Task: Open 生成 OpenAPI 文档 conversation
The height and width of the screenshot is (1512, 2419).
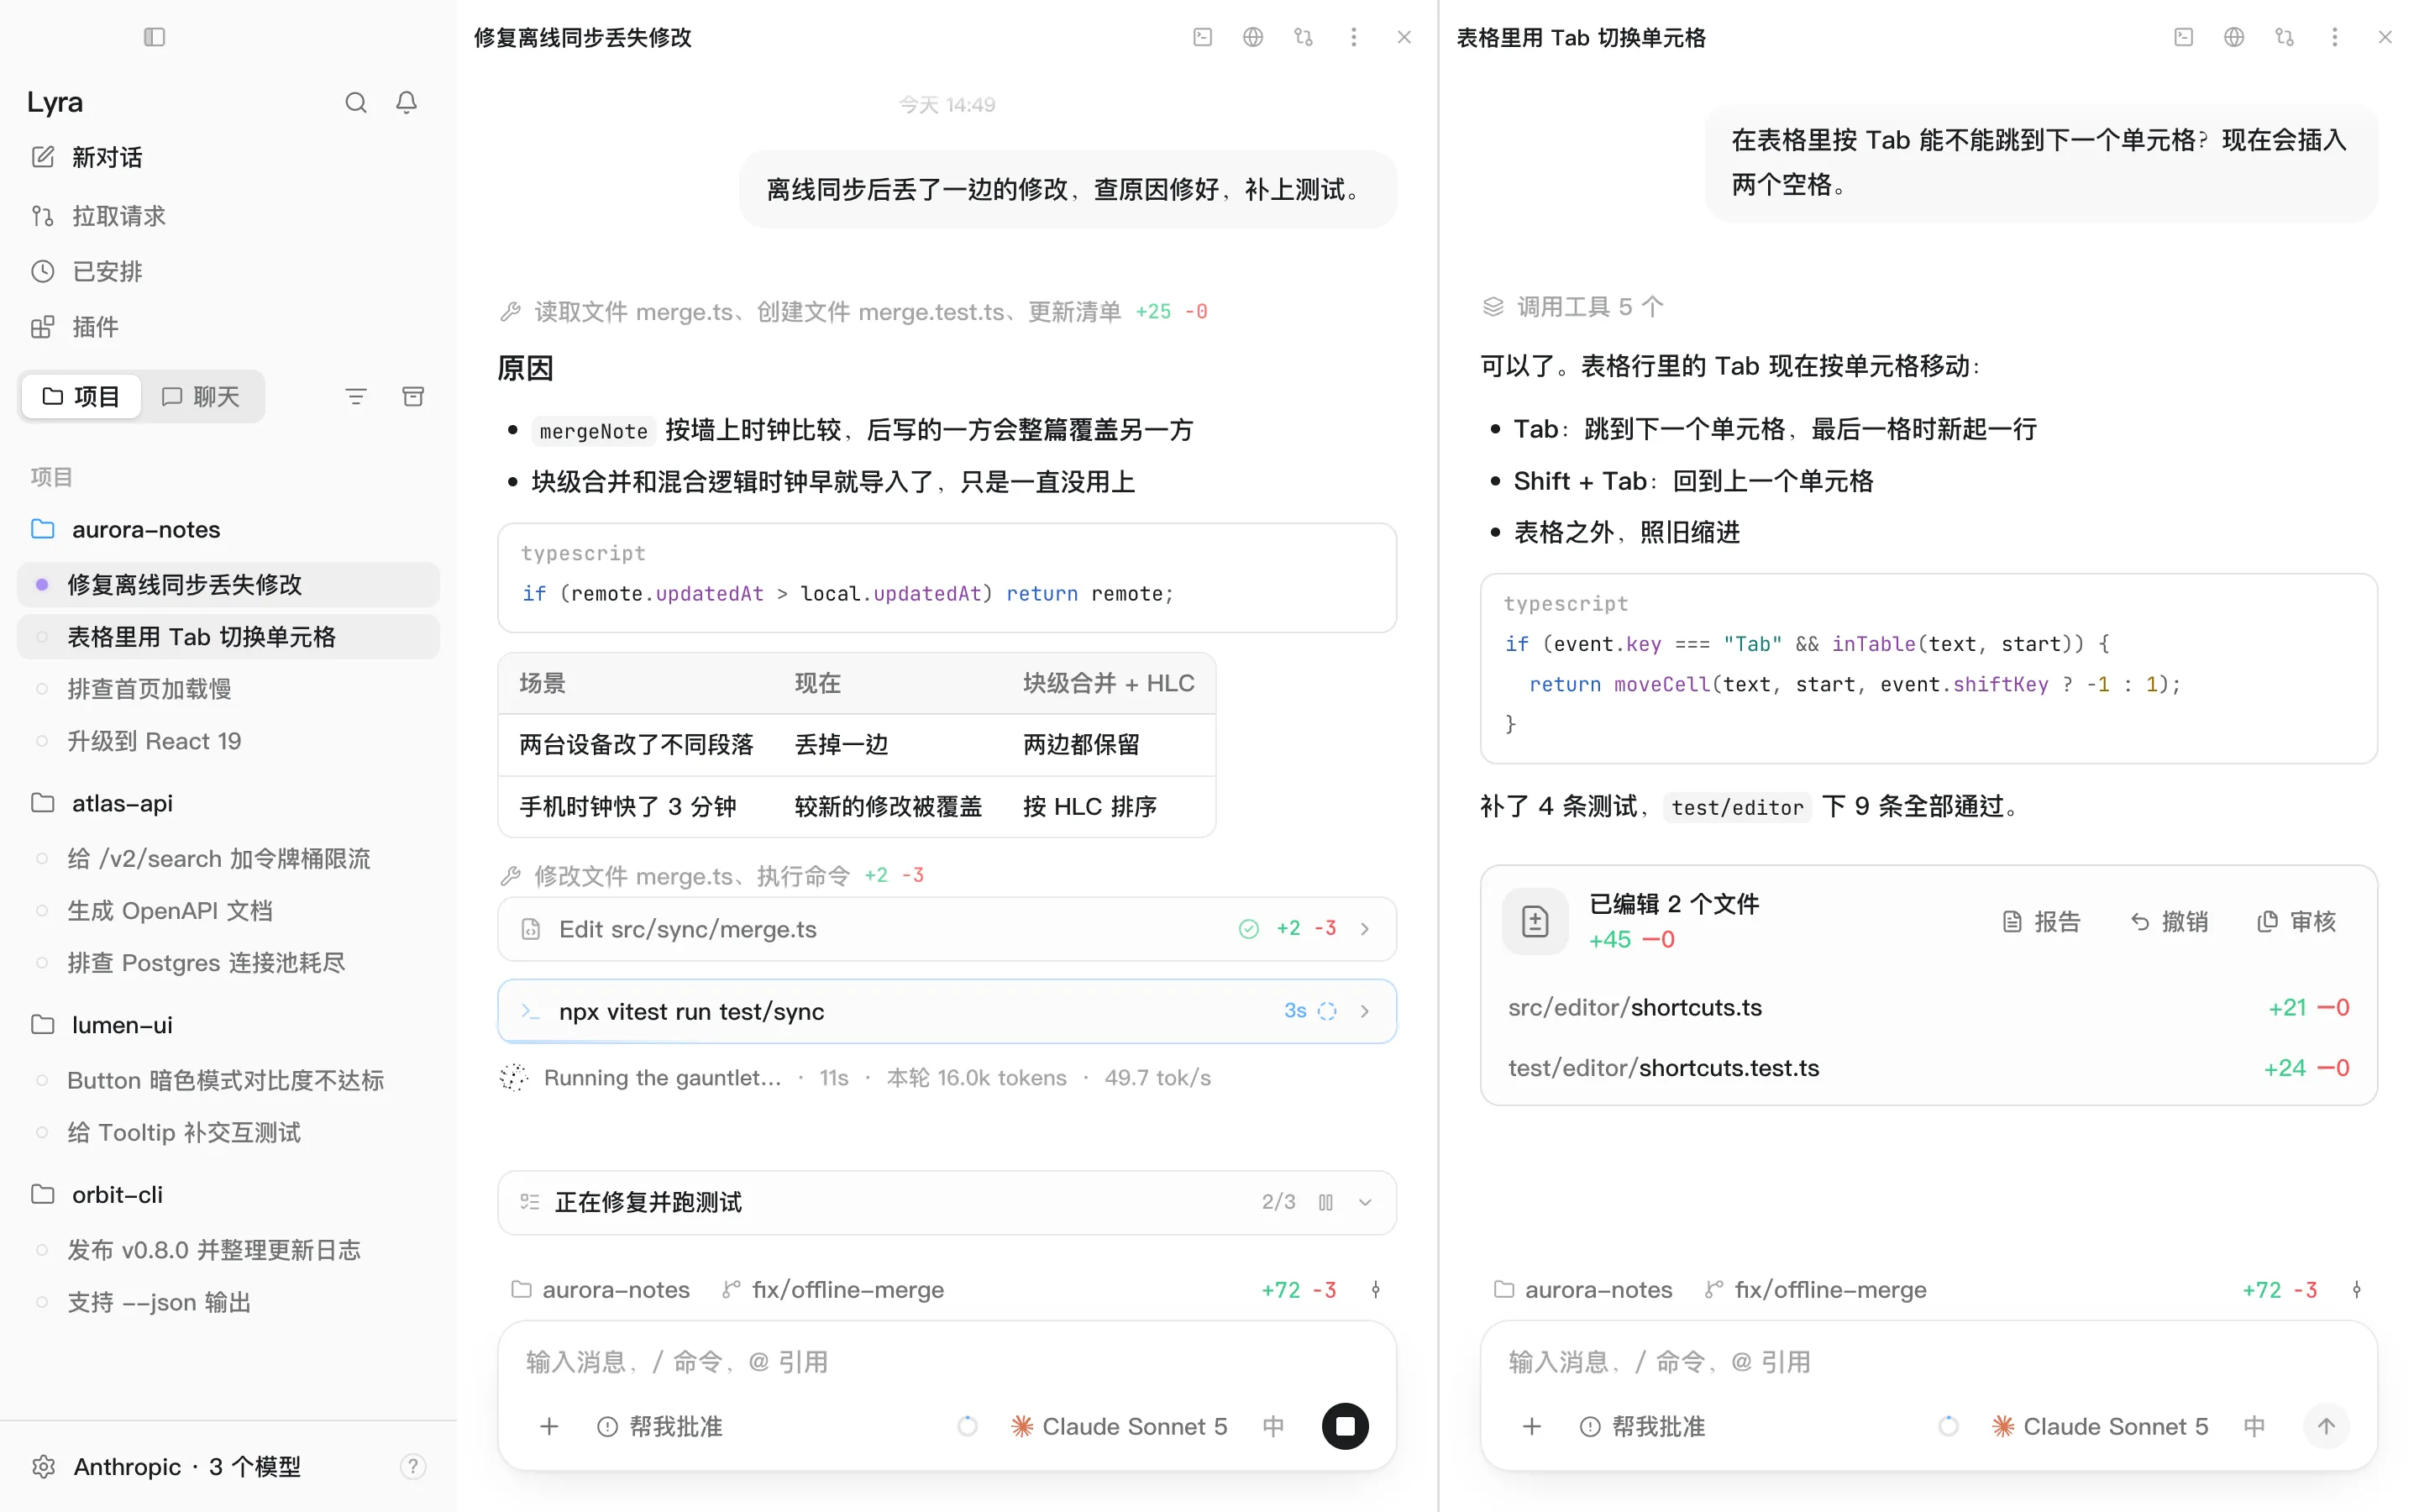Action: tap(228, 911)
